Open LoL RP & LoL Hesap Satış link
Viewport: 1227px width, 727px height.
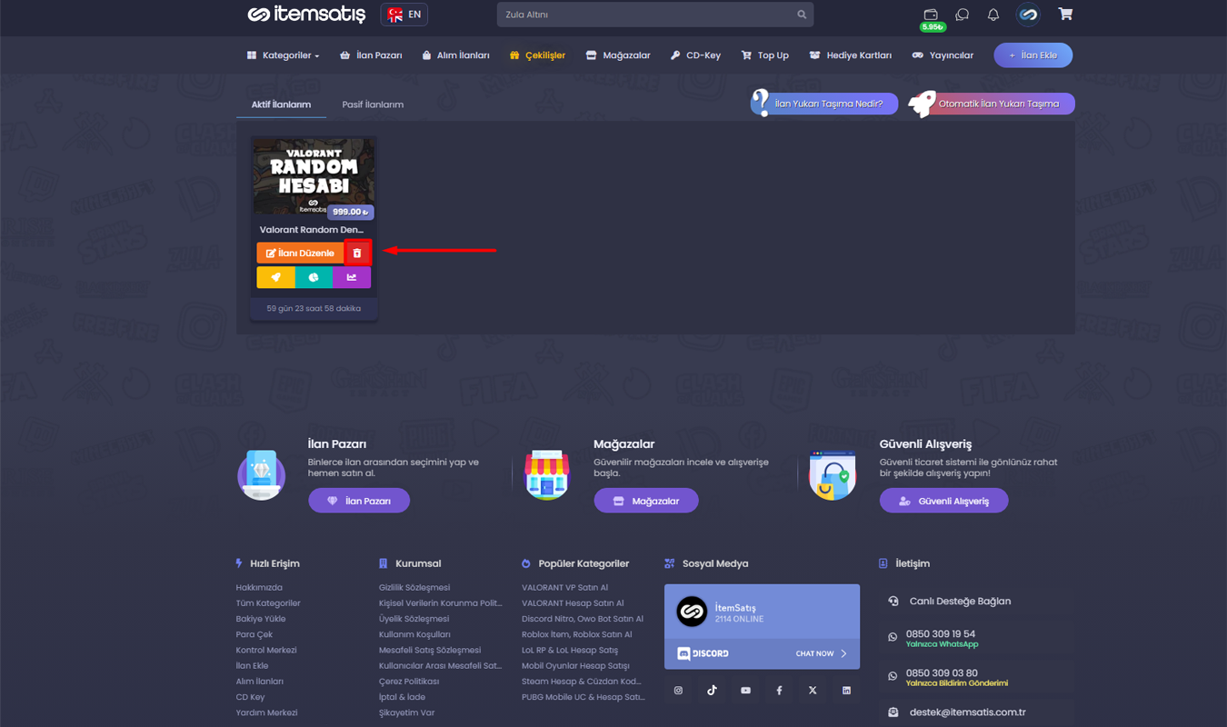tap(570, 650)
